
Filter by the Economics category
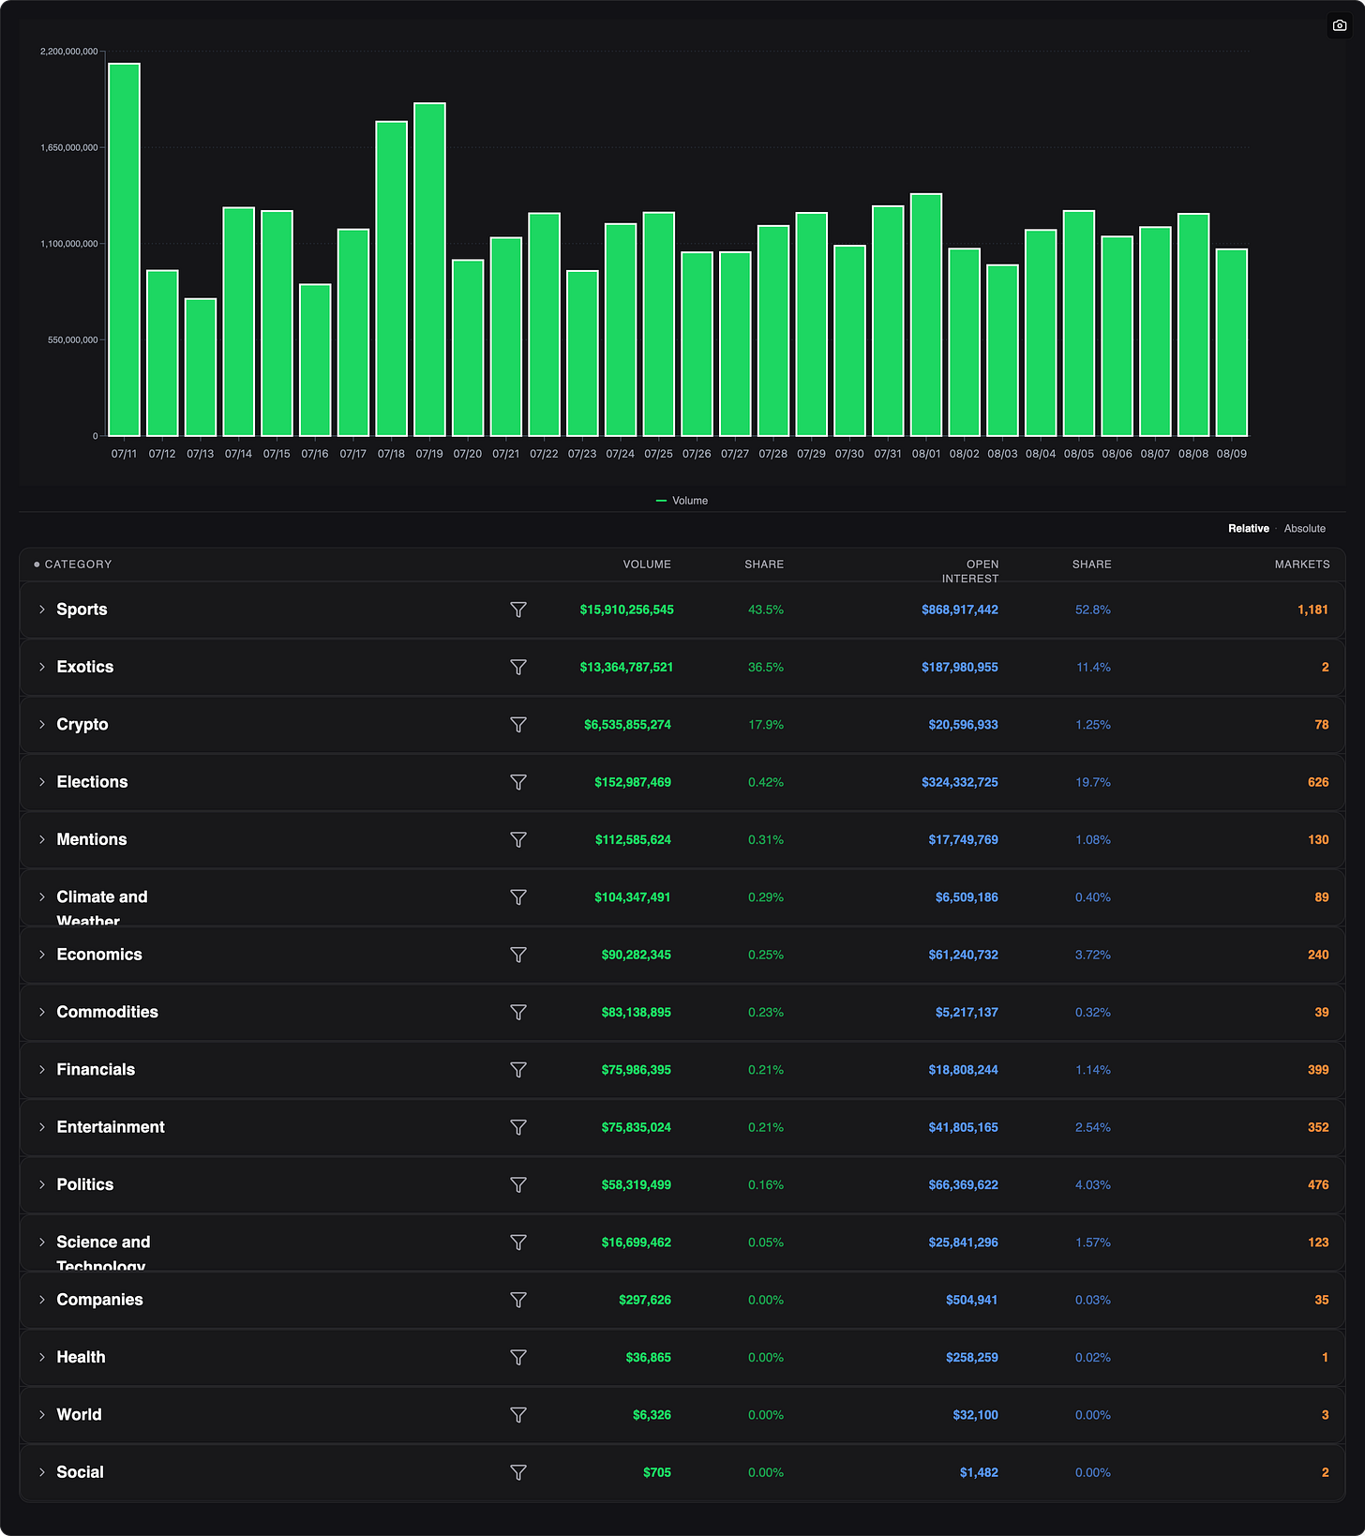518,955
